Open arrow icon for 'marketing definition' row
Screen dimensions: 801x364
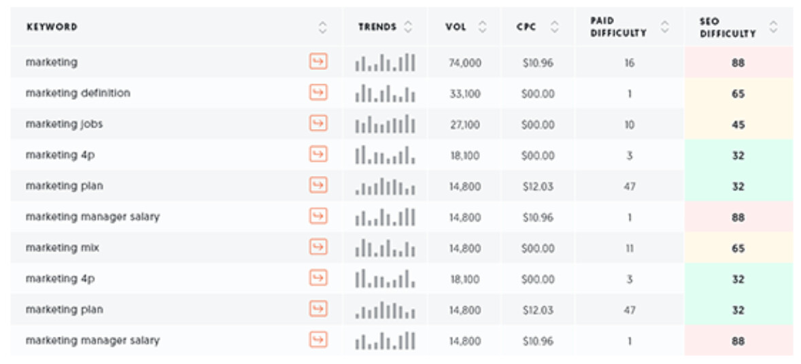(318, 92)
